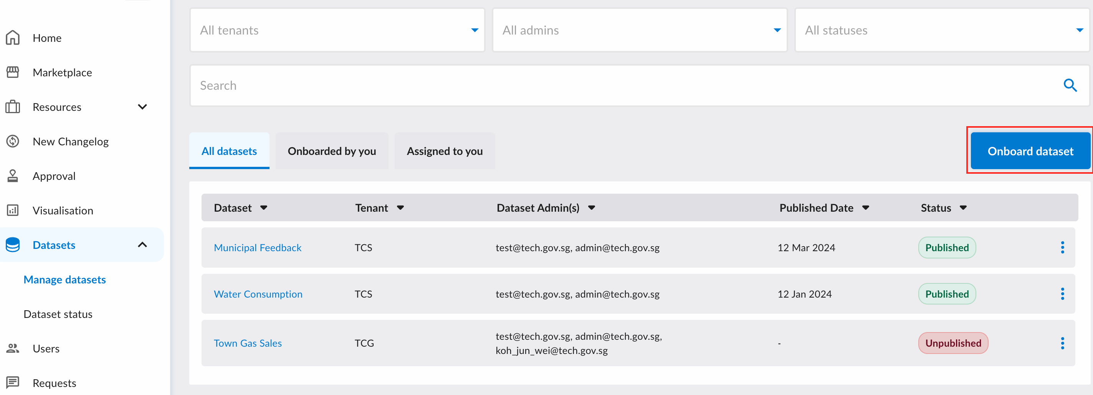Sort by the Tenant column arrow
The width and height of the screenshot is (1093, 395).
[x=400, y=208]
